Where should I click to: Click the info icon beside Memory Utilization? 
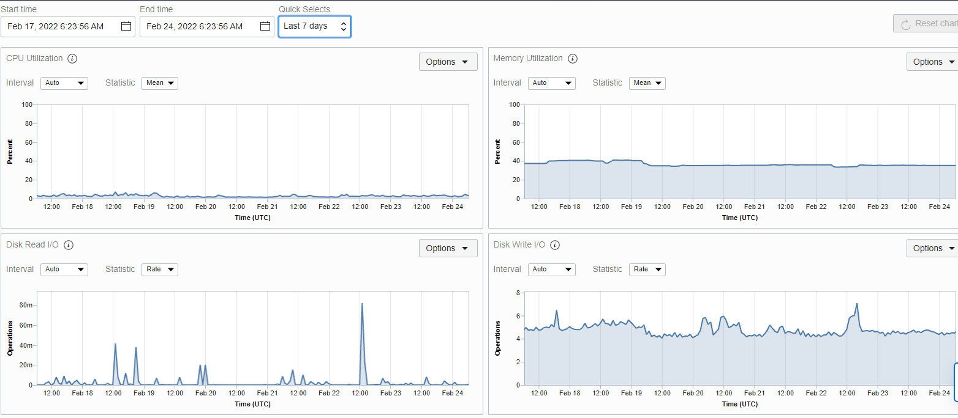coord(573,59)
